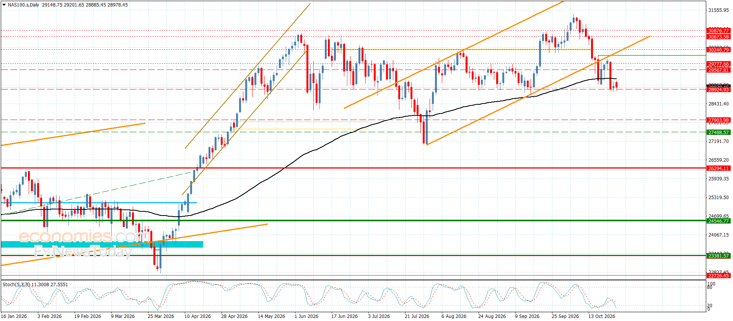Click the NAS100.s,Daily chart title text
This screenshot has width=733, height=321.
click(x=23, y=5)
